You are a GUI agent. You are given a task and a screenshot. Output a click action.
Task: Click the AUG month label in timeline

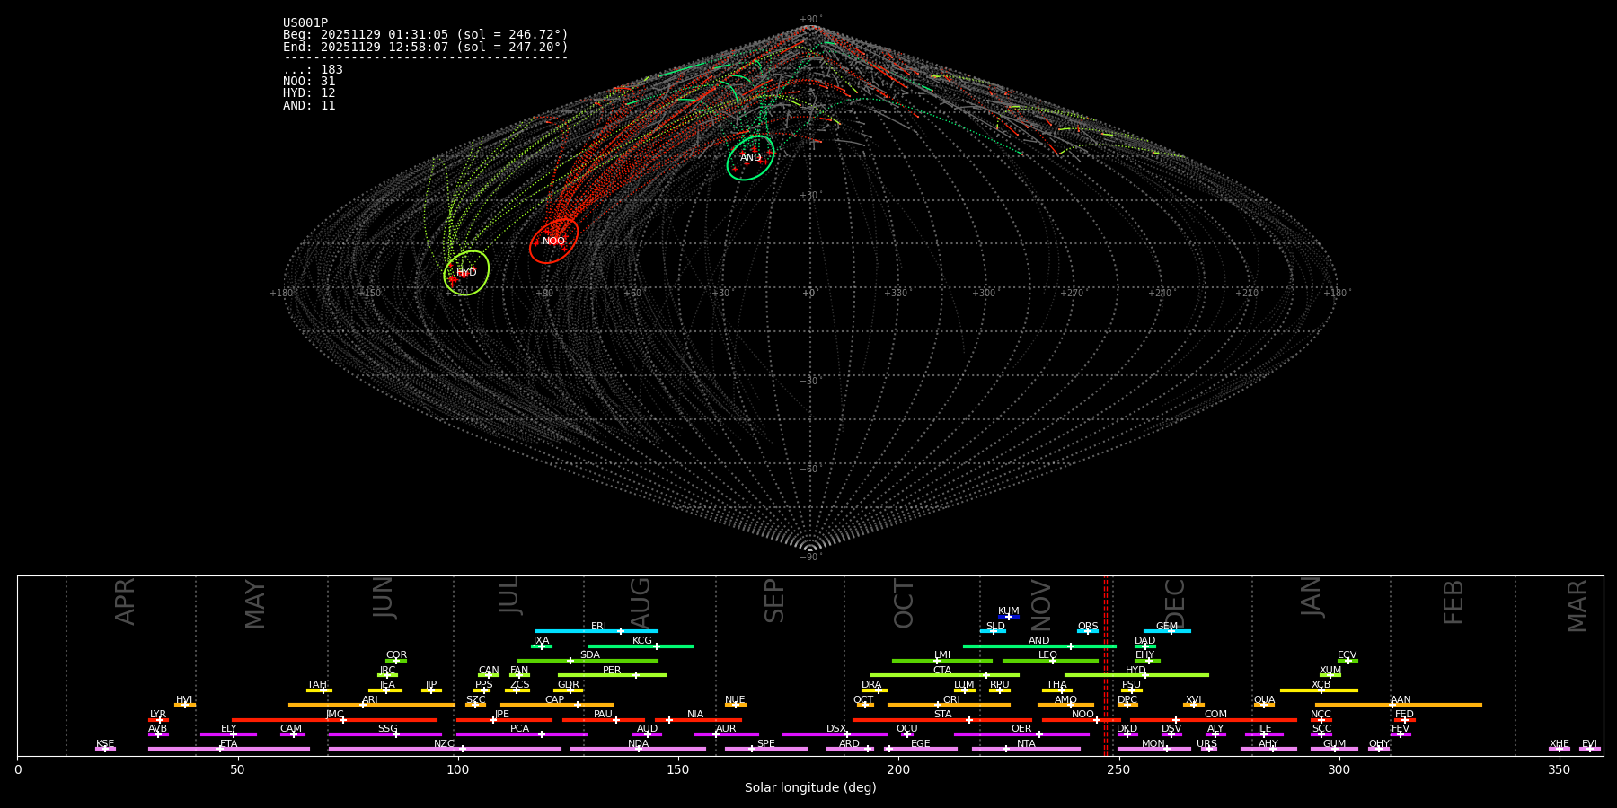pos(641,602)
